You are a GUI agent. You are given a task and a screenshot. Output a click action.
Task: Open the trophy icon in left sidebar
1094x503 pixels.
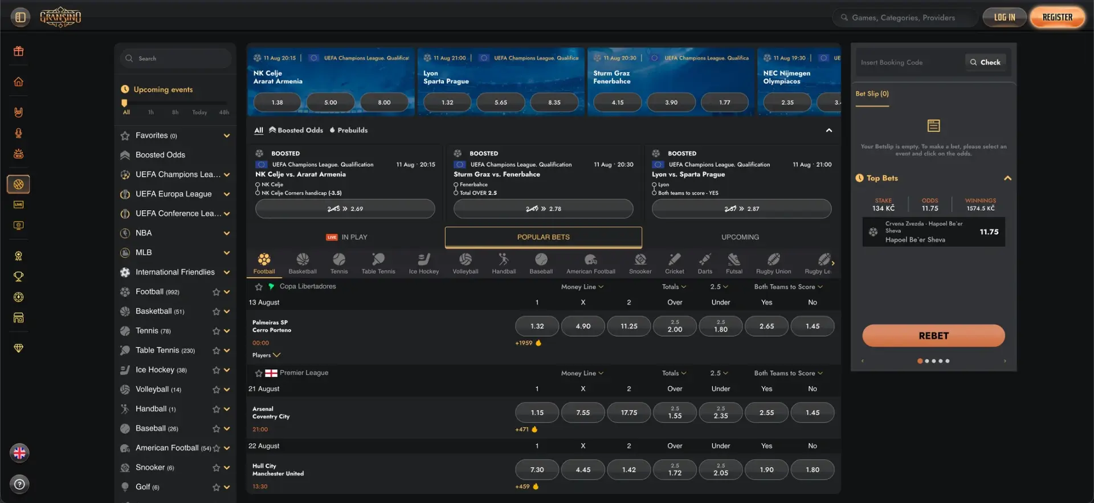(x=19, y=277)
